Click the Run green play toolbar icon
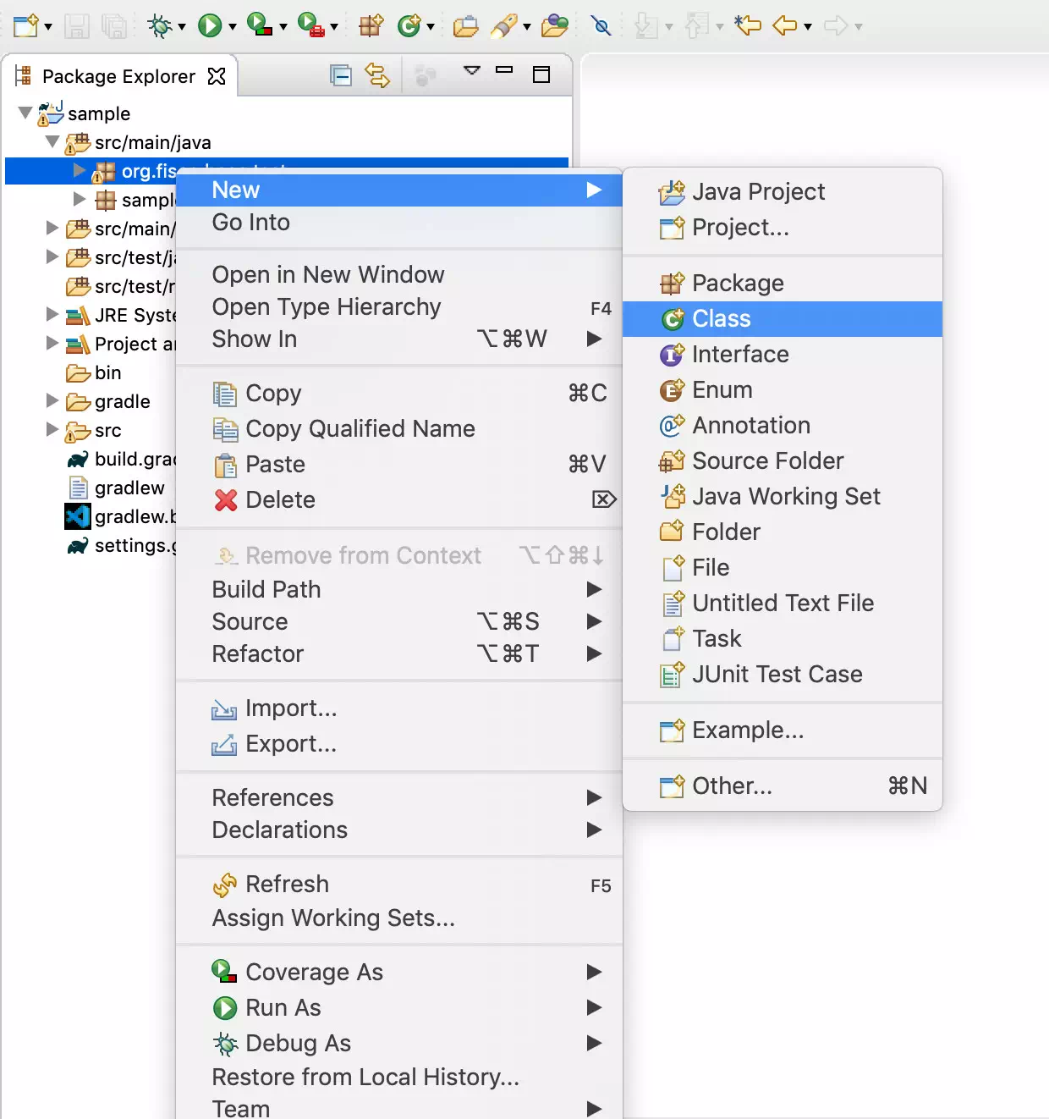Screen dimensions: 1049x1119 [210, 26]
